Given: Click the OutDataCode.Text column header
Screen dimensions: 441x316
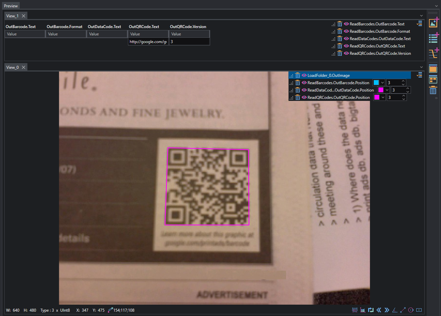Looking at the screenshot, I should tap(105, 27).
